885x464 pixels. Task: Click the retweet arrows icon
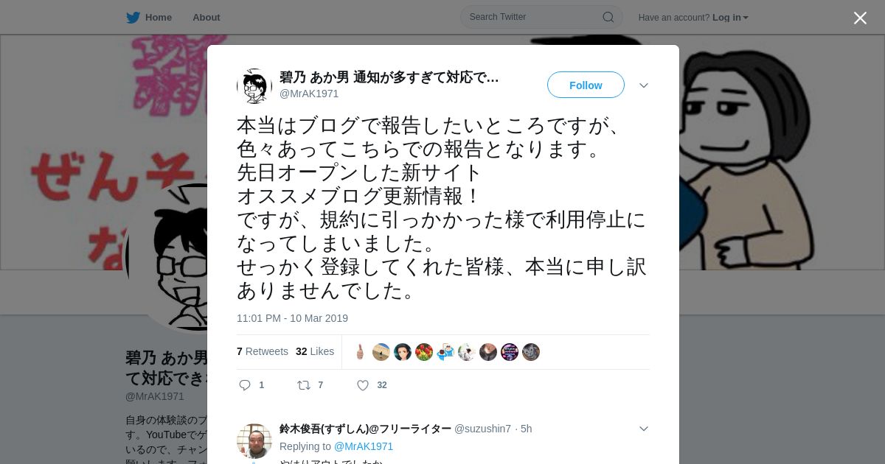coord(303,385)
